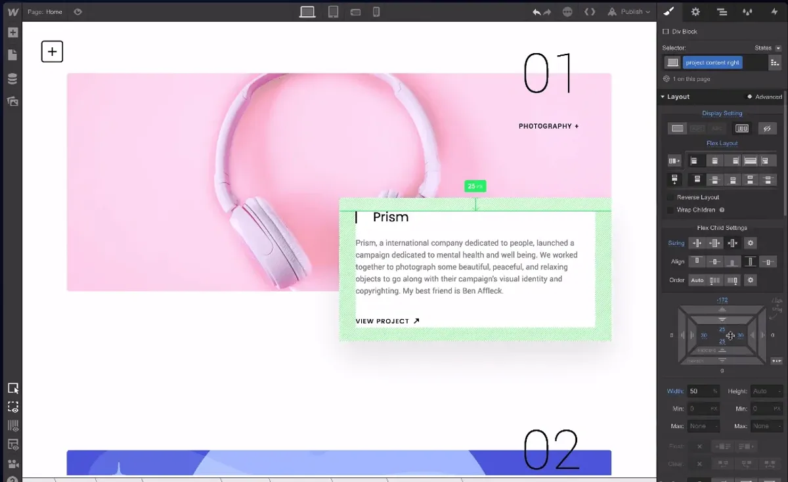Image resolution: width=788 pixels, height=482 pixels.
Task: Set flex direction to vertical
Action: pyautogui.click(x=674, y=179)
